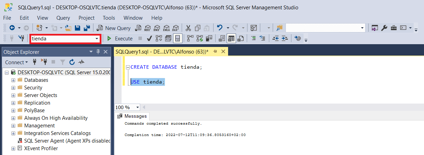The width and height of the screenshot is (424, 155).
Task: Toggle Include Actual Execution Plan
Action: pyautogui.click(x=190, y=38)
